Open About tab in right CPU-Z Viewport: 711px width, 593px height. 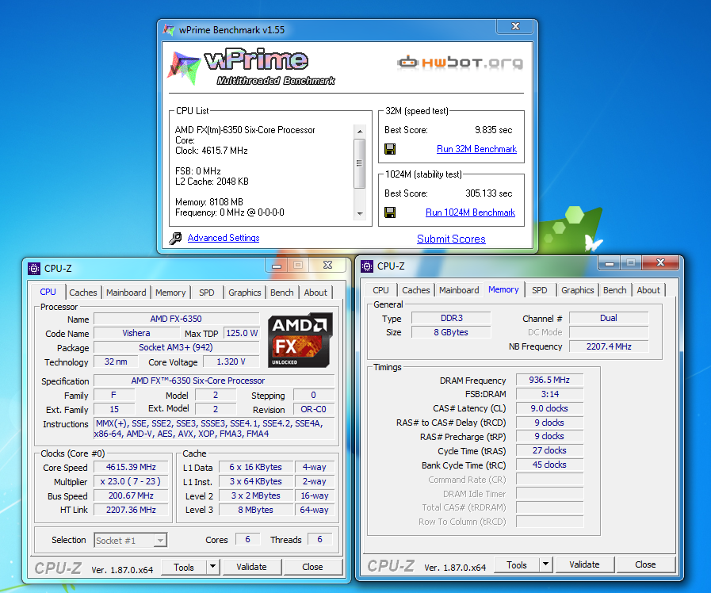click(648, 290)
